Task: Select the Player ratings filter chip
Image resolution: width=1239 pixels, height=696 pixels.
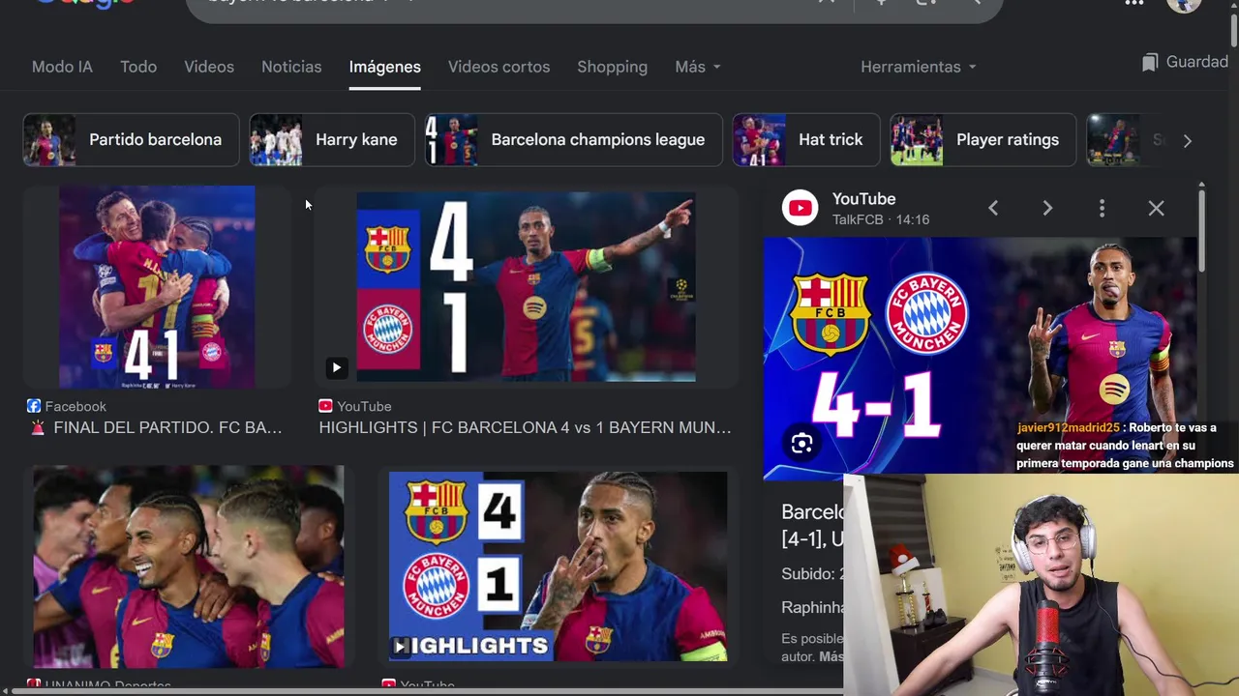Action: (x=982, y=140)
